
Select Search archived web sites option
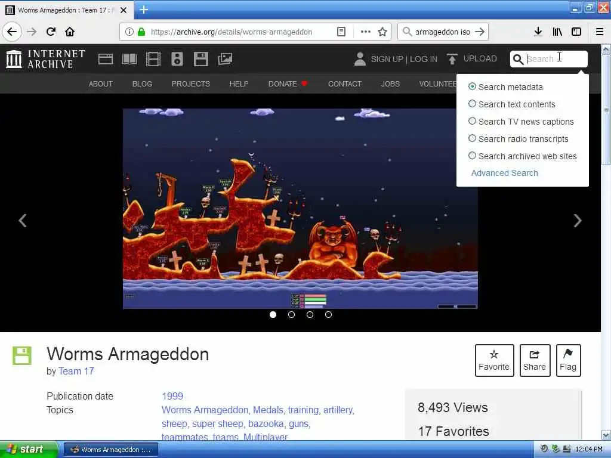[472, 156]
